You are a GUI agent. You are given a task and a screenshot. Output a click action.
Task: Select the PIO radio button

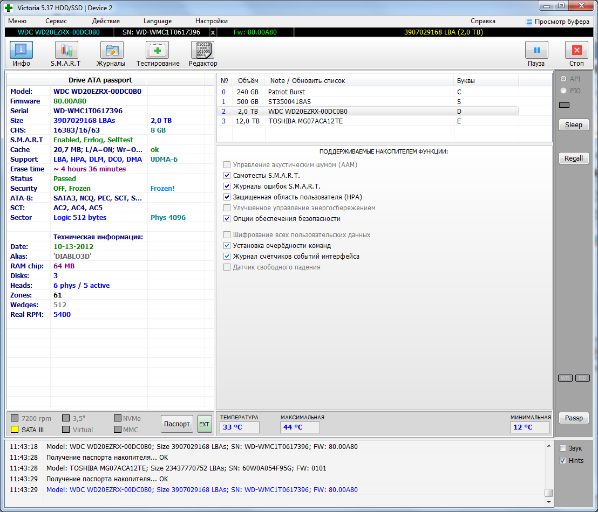563,91
